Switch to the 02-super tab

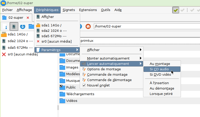pyautogui.click(x=16, y=18)
